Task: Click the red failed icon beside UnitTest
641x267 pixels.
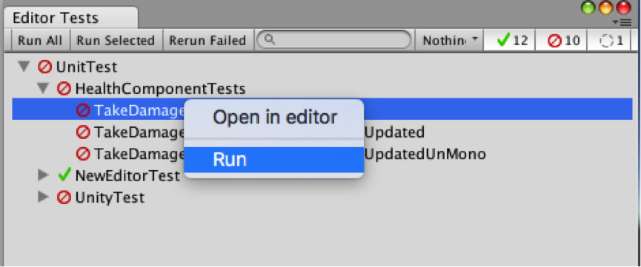Action: (x=44, y=66)
